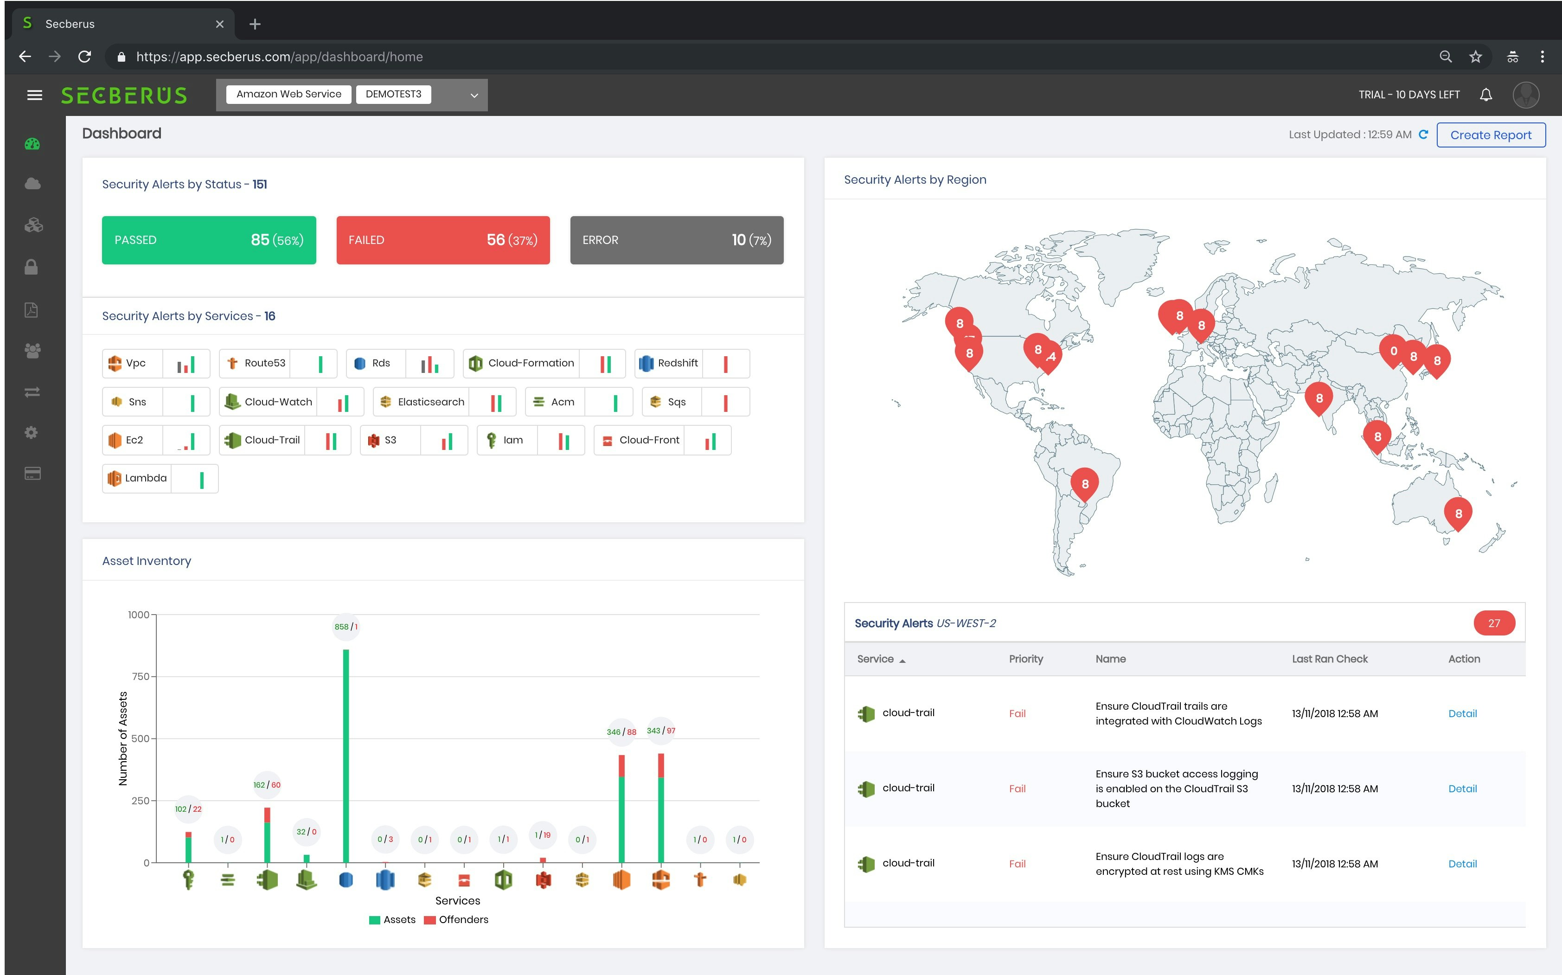Click the Australia region map marker
This screenshot has height=975, width=1562.
pos(1458,513)
